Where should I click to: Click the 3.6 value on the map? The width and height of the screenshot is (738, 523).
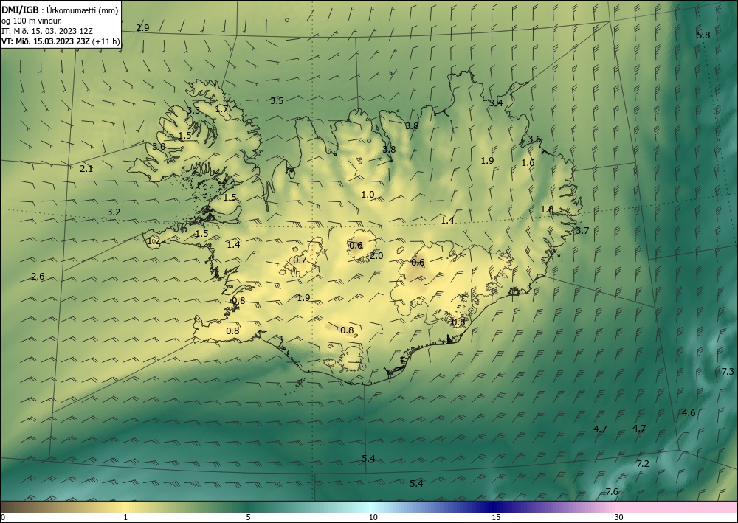point(534,139)
